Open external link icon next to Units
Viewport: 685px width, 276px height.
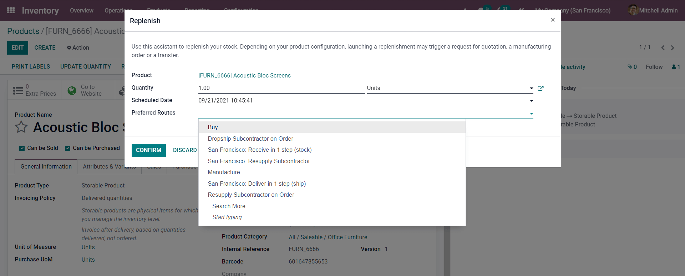pos(541,88)
